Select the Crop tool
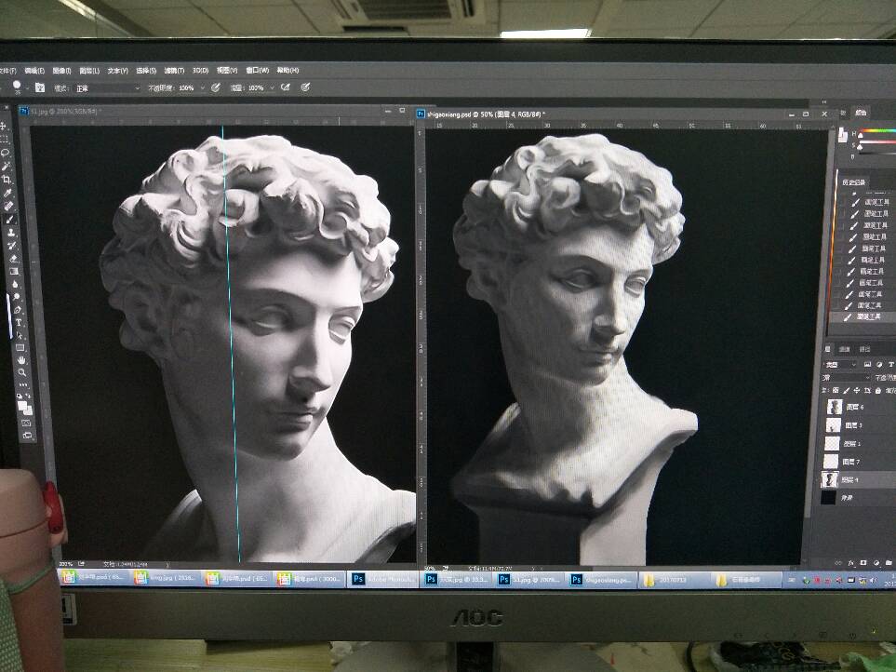This screenshot has width=896, height=672. [x=7, y=180]
